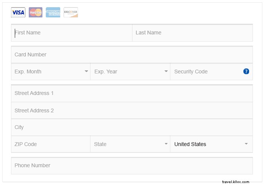Open the State dropdown list
The image size is (265, 185).
coord(130,144)
